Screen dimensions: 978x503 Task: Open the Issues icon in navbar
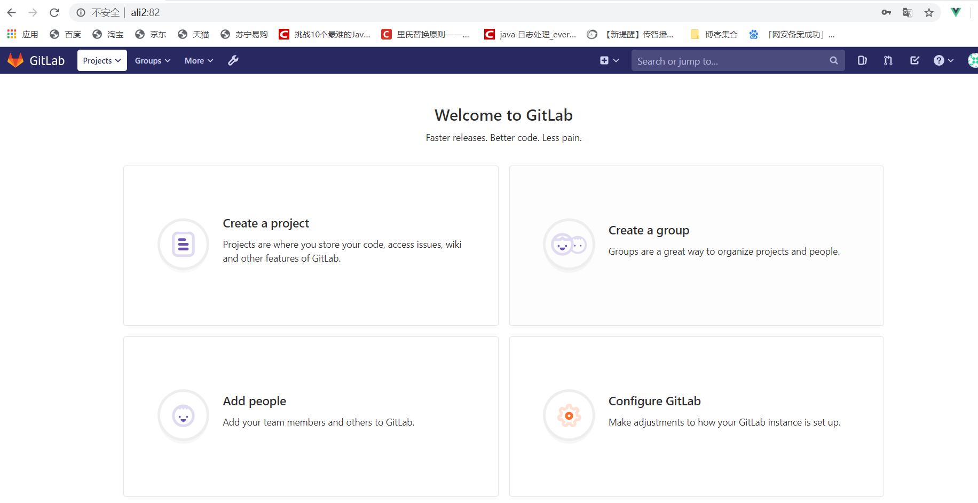tap(862, 60)
